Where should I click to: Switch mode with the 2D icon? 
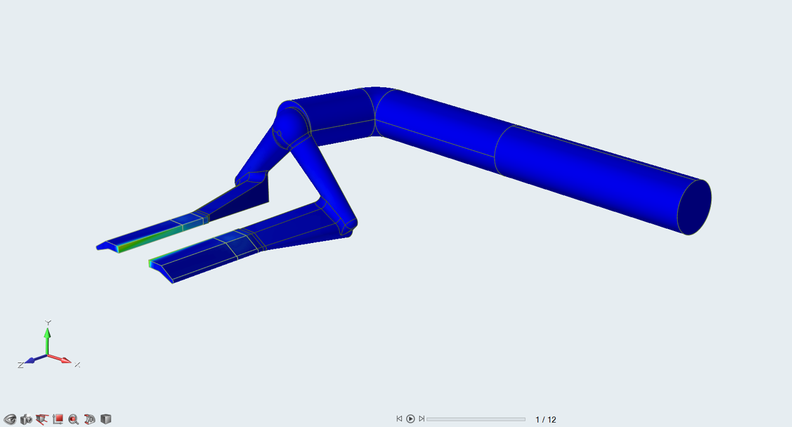coord(90,419)
